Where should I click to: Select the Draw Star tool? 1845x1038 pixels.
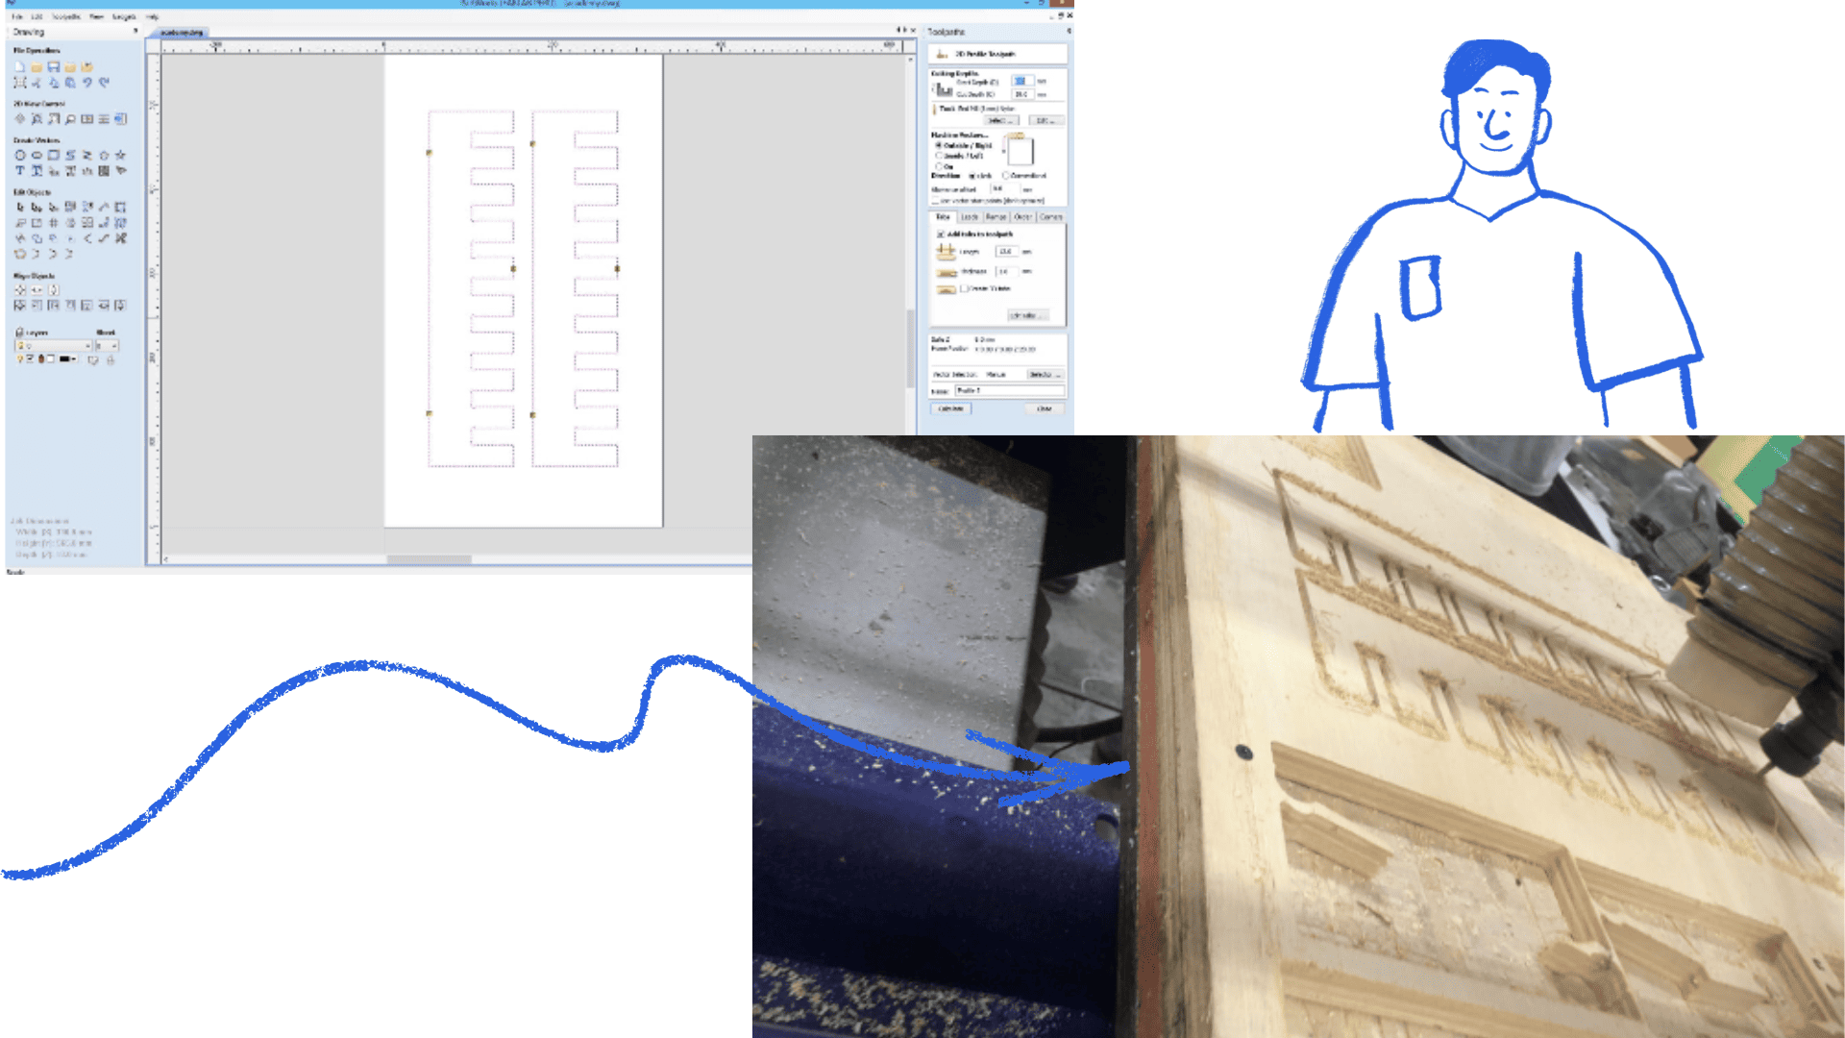(120, 155)
